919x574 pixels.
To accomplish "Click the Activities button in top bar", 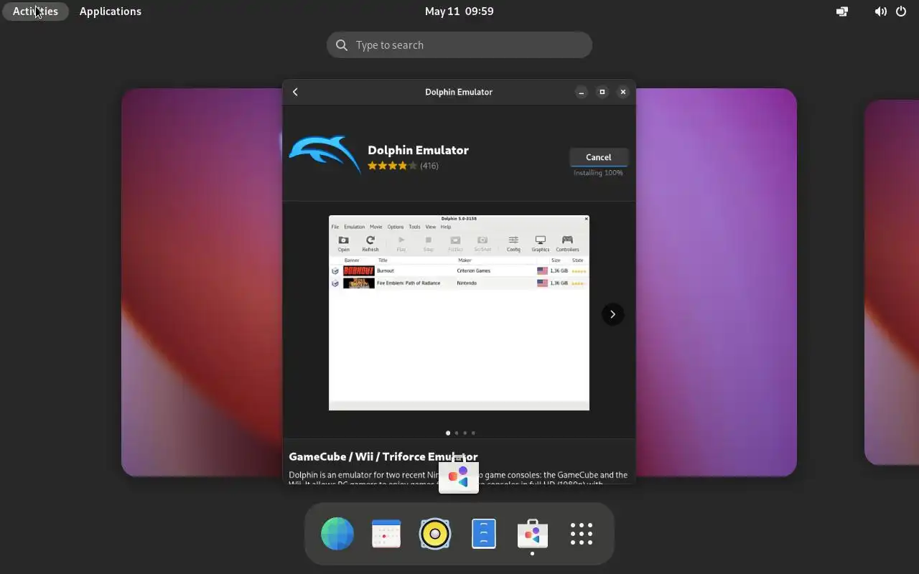I will tap(35, 11).
